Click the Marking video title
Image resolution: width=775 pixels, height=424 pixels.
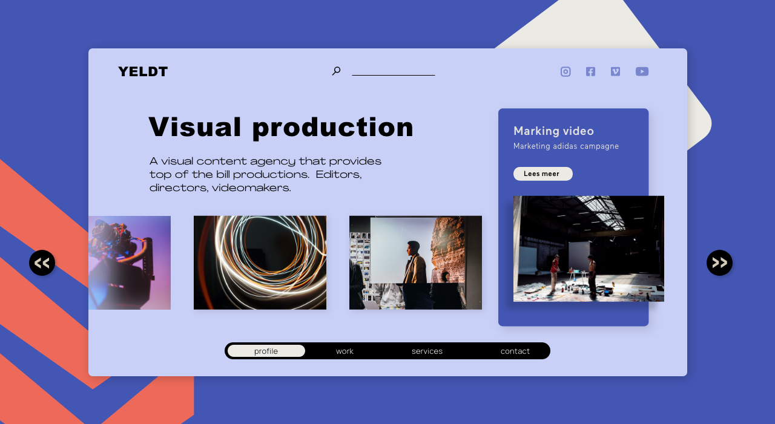click(x=553, y=131)
